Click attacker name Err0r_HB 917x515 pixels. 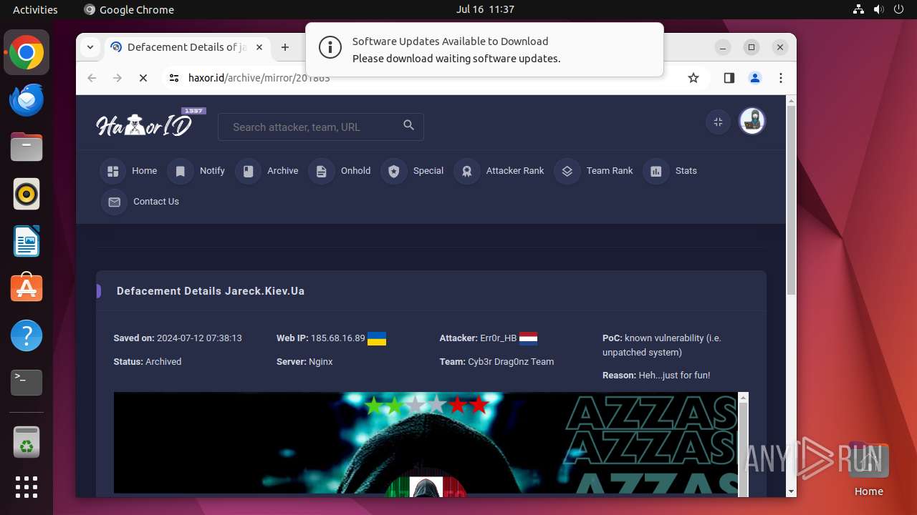499,338
